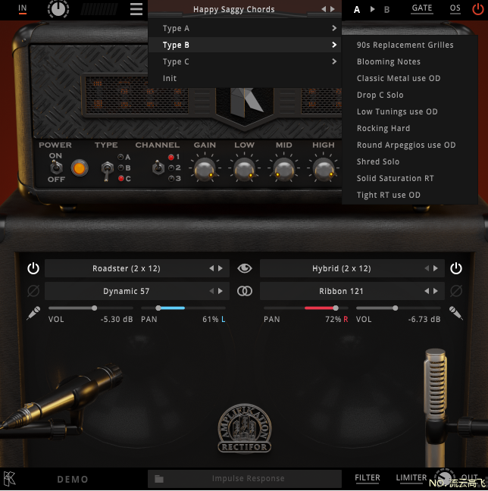This screenshot has width=488, height=491.
Task: Select channel 1 LED
Action: pos(171,157)
